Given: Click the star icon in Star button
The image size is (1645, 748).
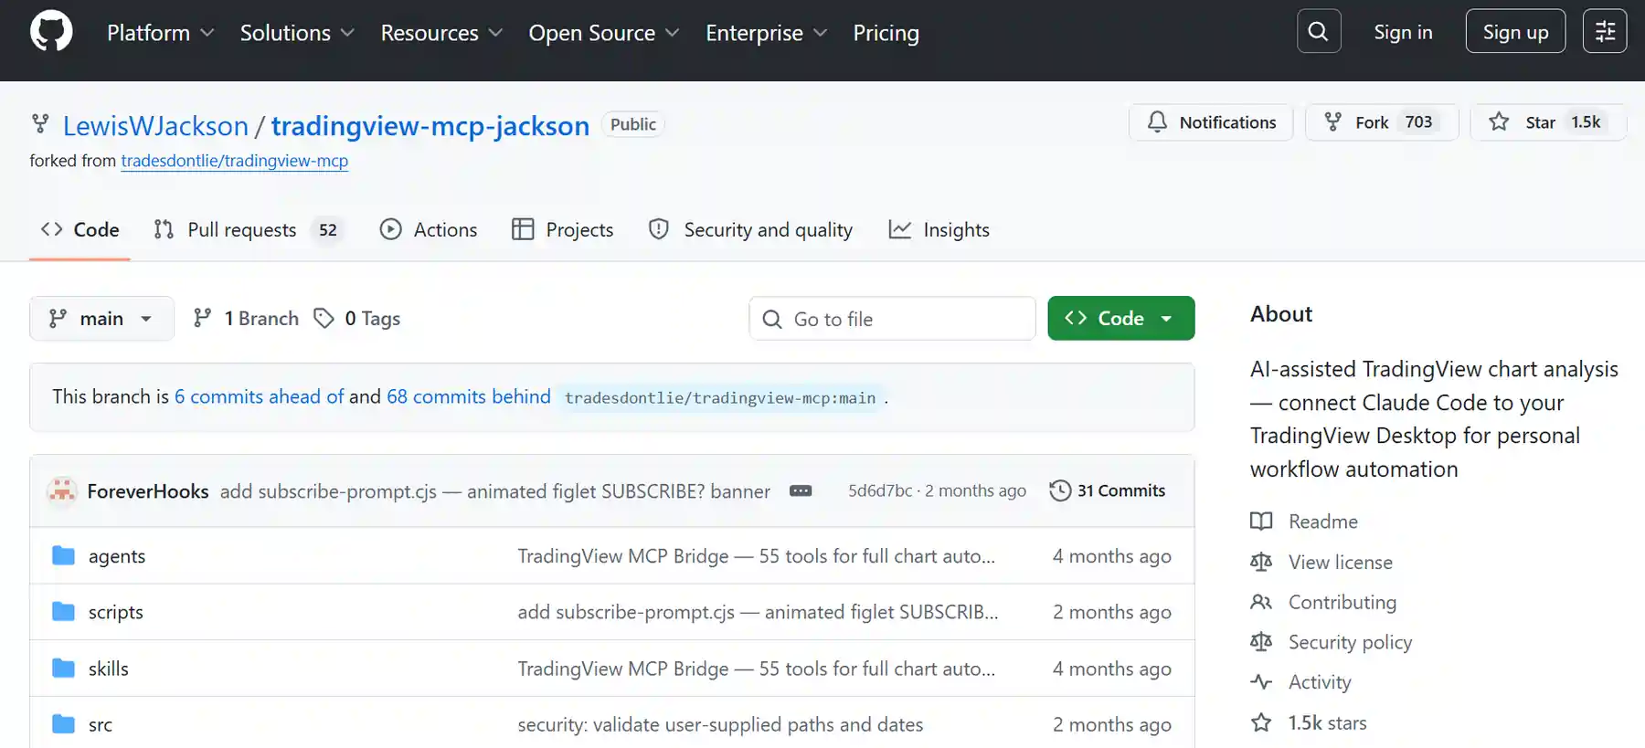Looking at the screenshot, I should coord(1499,121).
